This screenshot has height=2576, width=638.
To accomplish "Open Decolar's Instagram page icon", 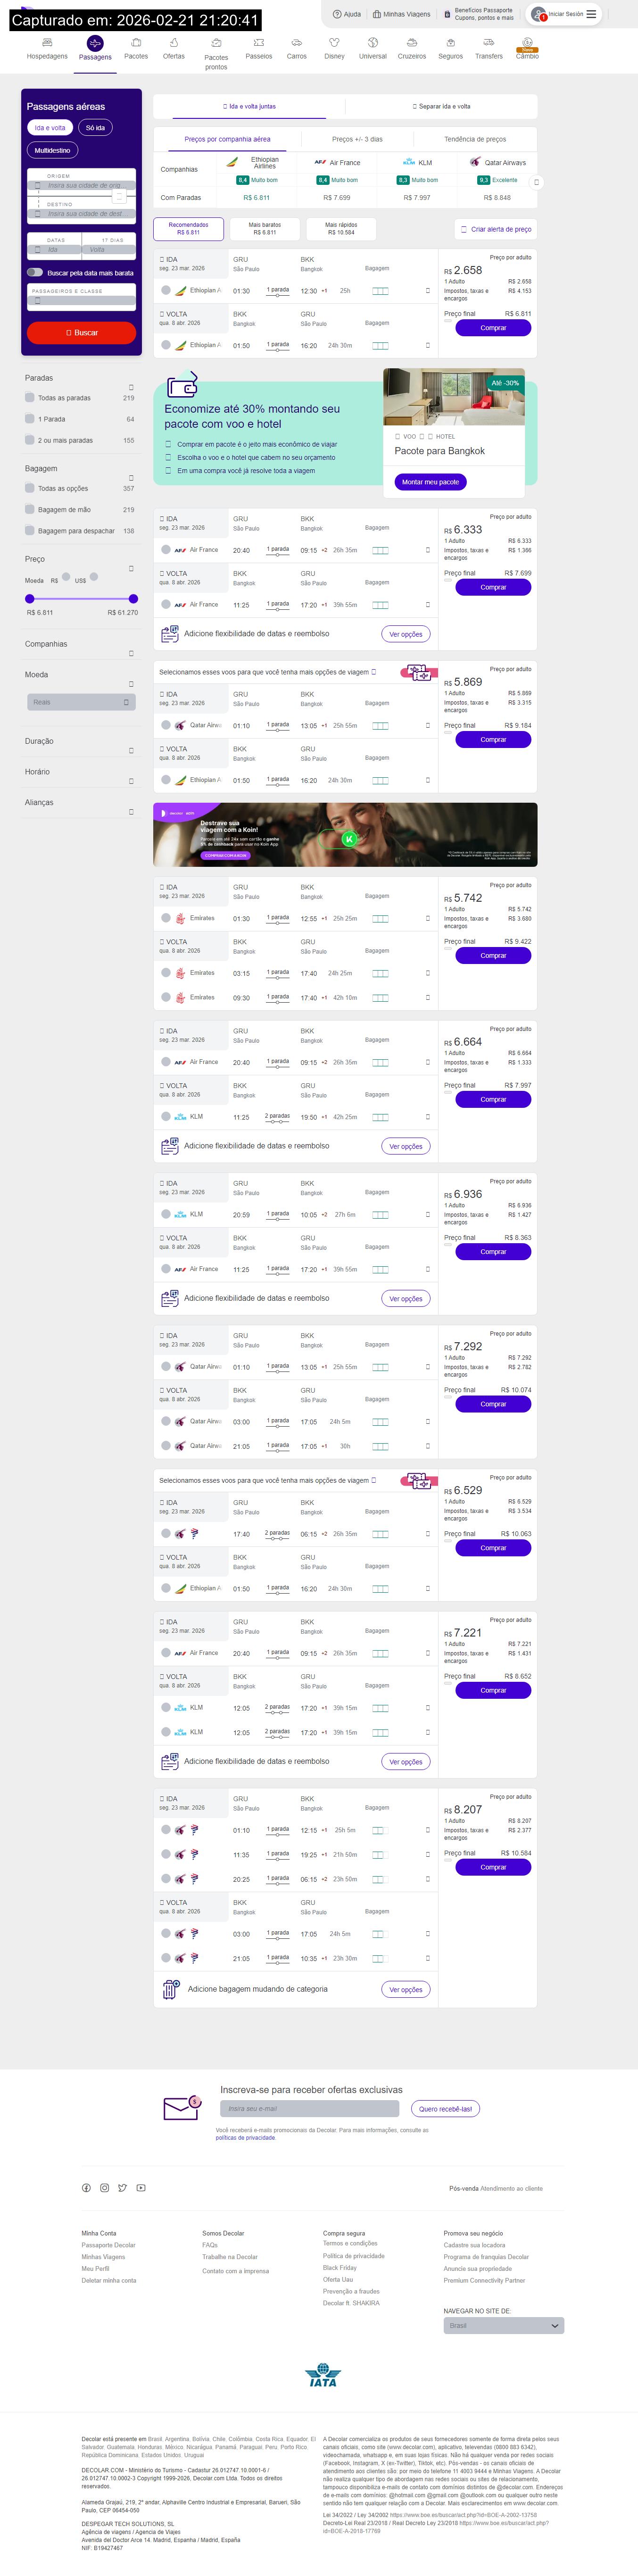I will [x=104, y=2188].
